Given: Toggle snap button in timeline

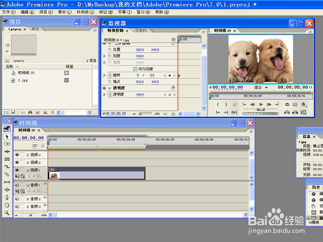Looking at the screenshot, I should [35, 146].
